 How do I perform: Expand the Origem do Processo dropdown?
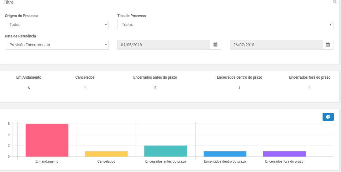point(57,25)
